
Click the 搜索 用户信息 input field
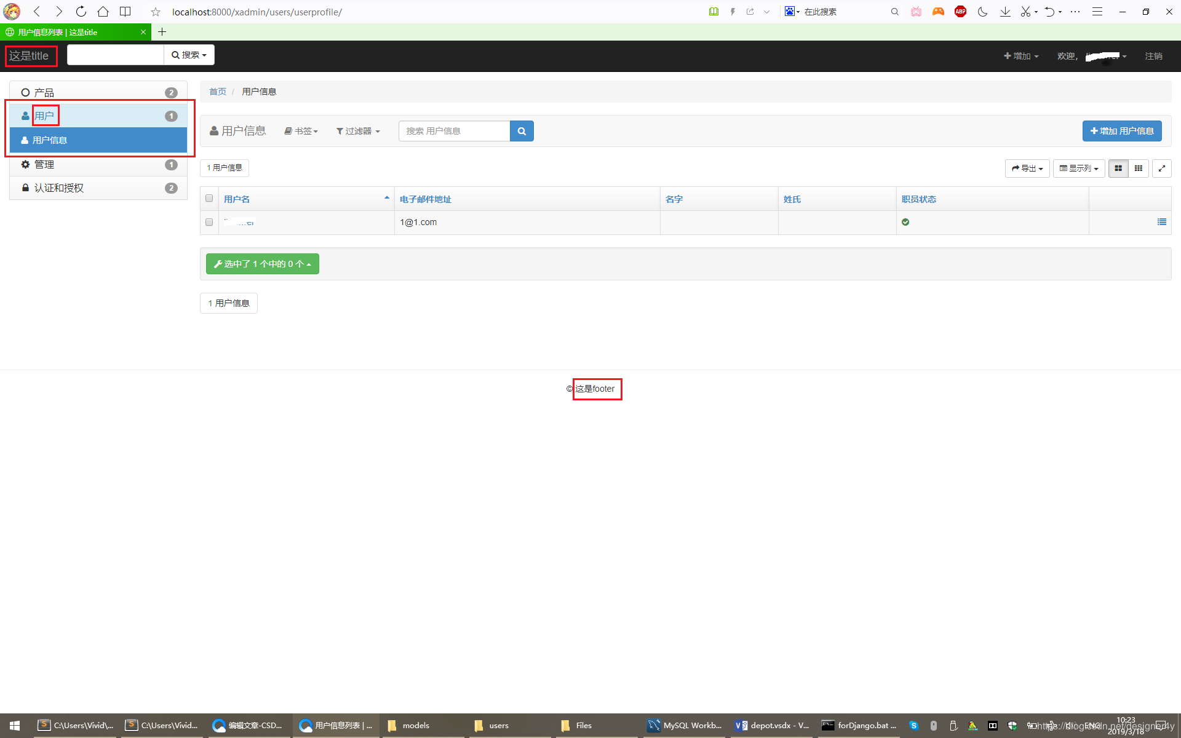click(x=454, y=131)
